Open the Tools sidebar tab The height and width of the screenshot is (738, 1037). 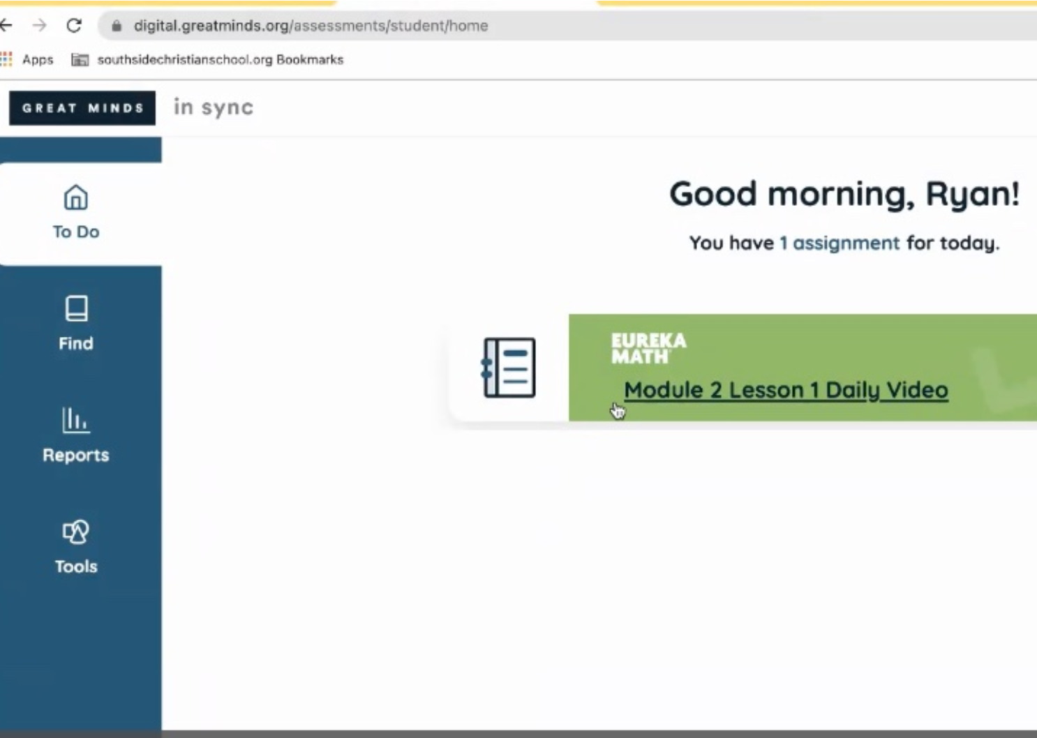[x=76, y=548]
